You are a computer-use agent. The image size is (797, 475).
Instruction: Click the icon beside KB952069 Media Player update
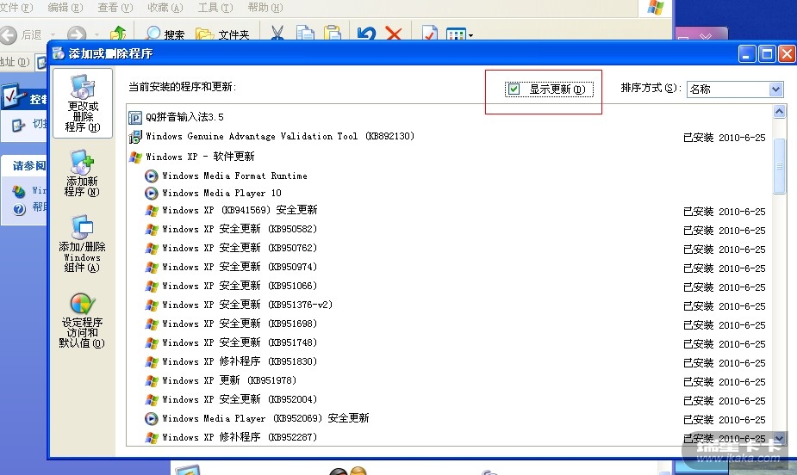coord(151,419)
